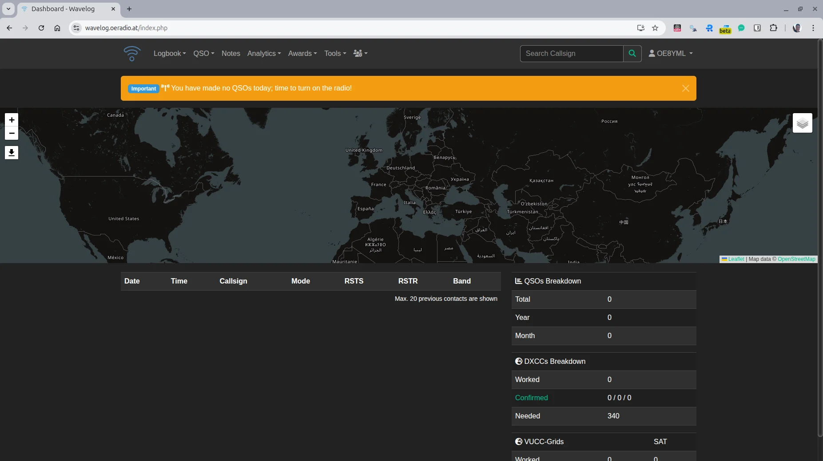Expand the Logbook dropdown menu
Screen dimensions: 823x461
pos(169,53)
